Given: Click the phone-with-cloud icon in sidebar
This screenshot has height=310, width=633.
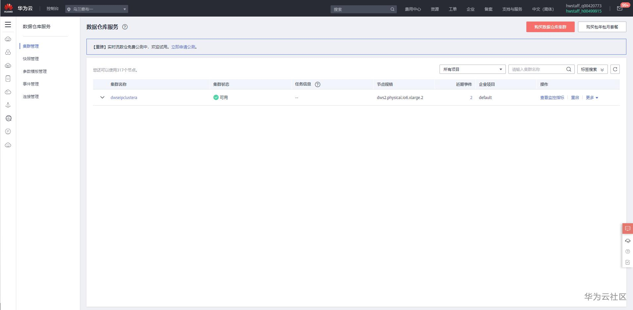Looking at the screenshot, I should point(8,78).
